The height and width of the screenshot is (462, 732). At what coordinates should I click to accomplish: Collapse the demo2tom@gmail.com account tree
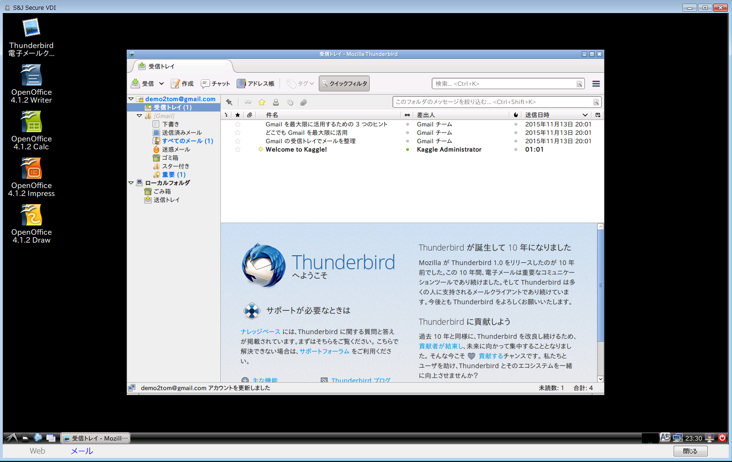point(131,99)
